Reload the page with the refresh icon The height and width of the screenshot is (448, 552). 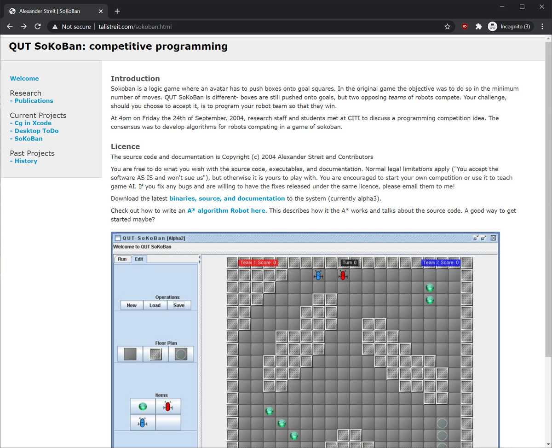click(x=38, y=27)
